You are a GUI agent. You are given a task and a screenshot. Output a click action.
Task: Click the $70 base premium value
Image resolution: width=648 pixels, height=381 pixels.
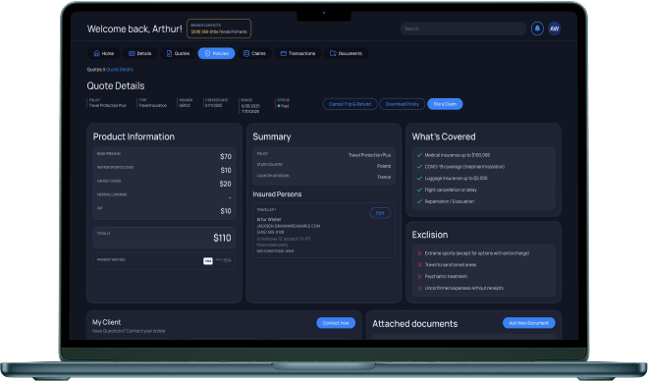pyautogui.click(x=226, y=156)
